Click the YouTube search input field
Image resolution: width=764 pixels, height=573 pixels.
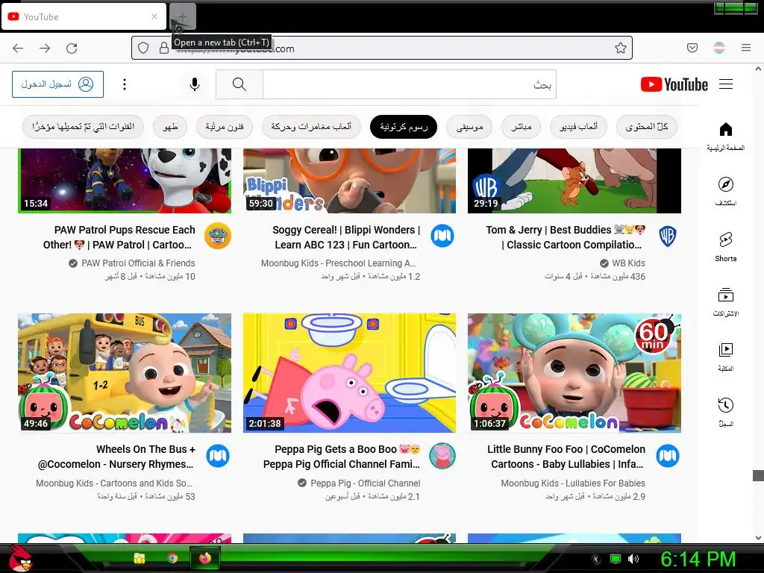(x=410, y=84)
